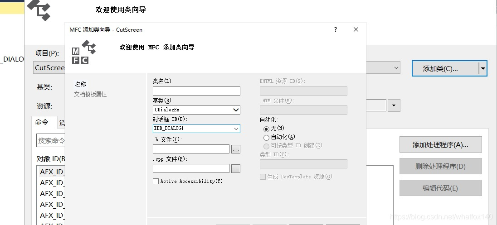Focus the 类名(L) input field
The height and width of the screenshot is (225, 497).
(x=196, y=91)
